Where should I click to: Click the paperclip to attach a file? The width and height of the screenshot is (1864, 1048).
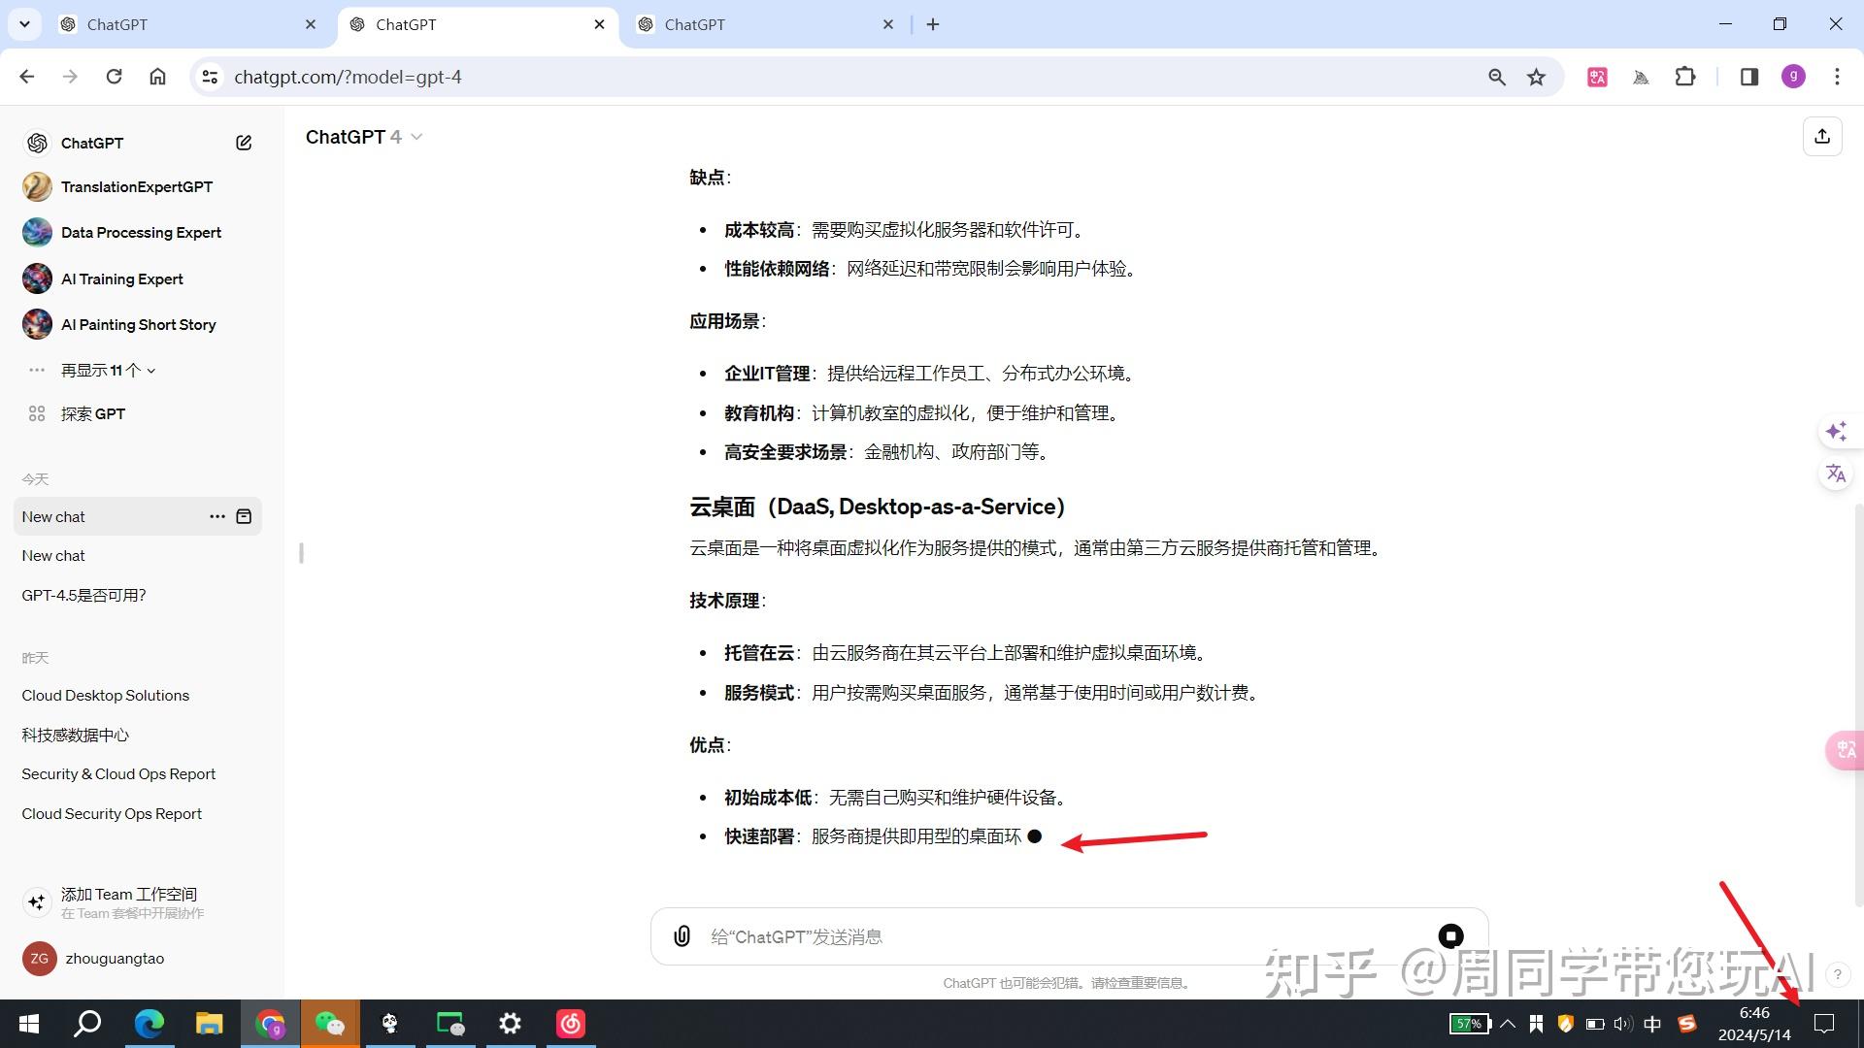point(681,935)
